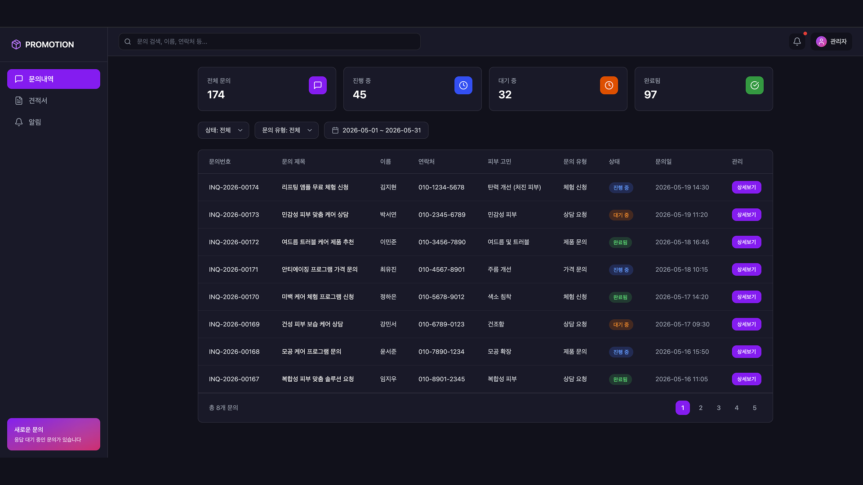Click the 문의내역 speech bubble icon in the sidebar
Viewport: 863px width, 485px height.
pos(19,79)
